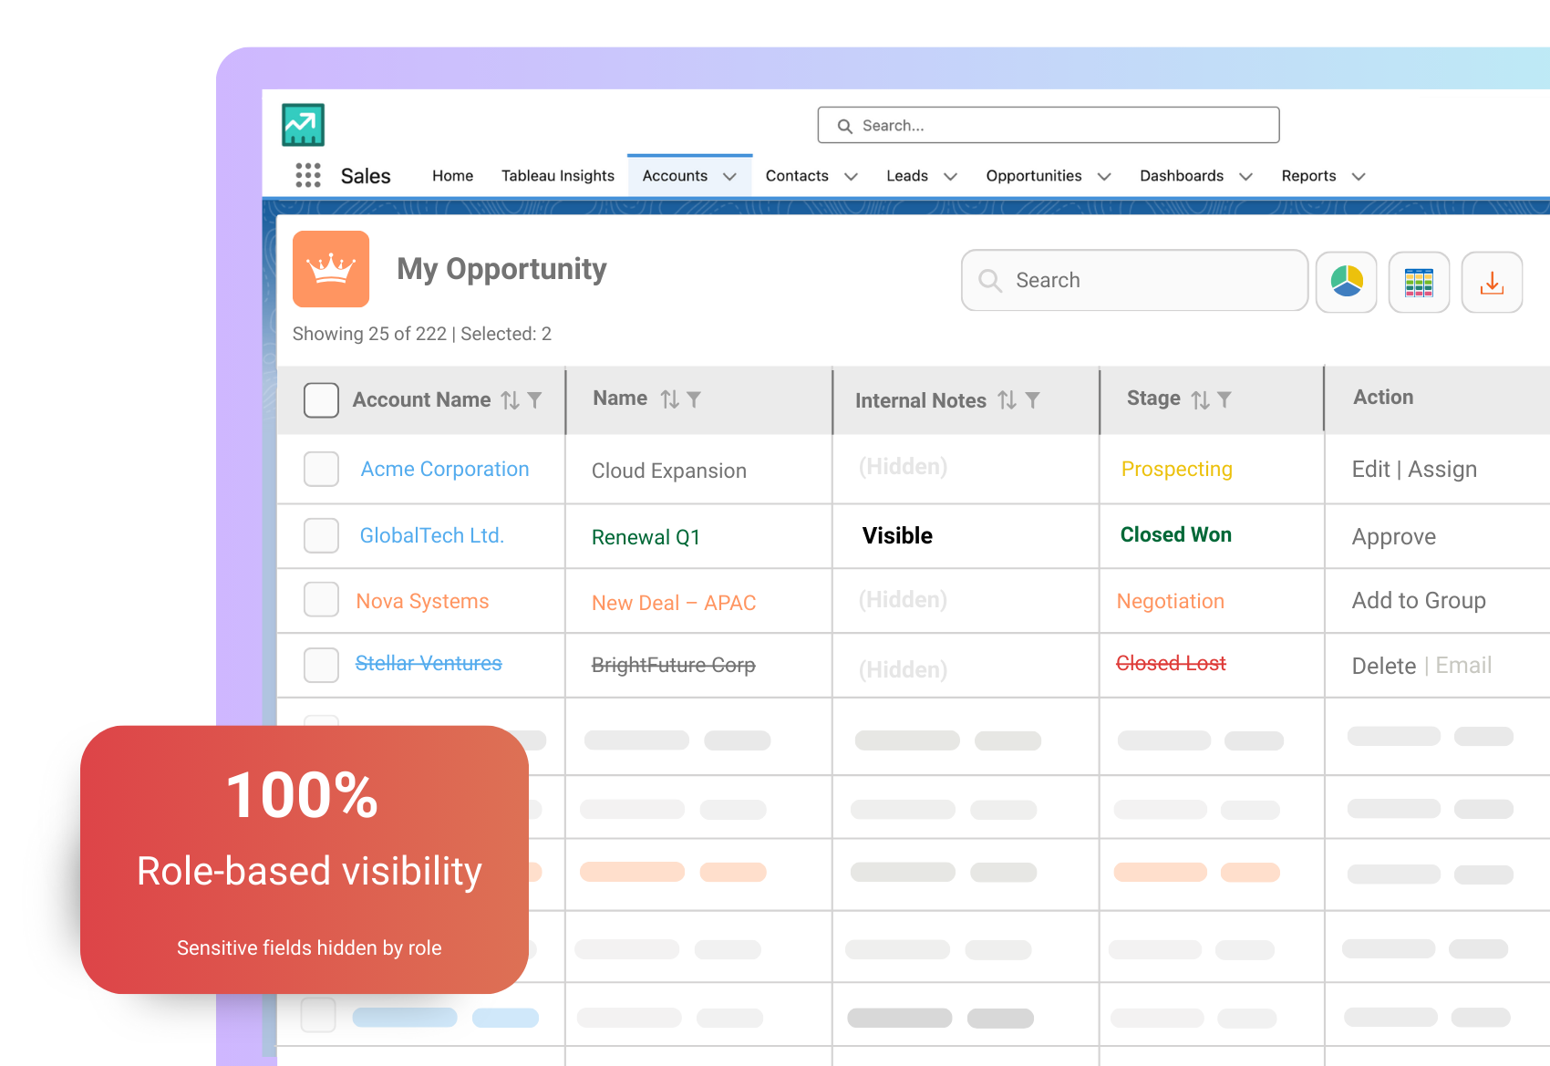
Task: Open the Acme Corporation account link
Action: point(445,469)
